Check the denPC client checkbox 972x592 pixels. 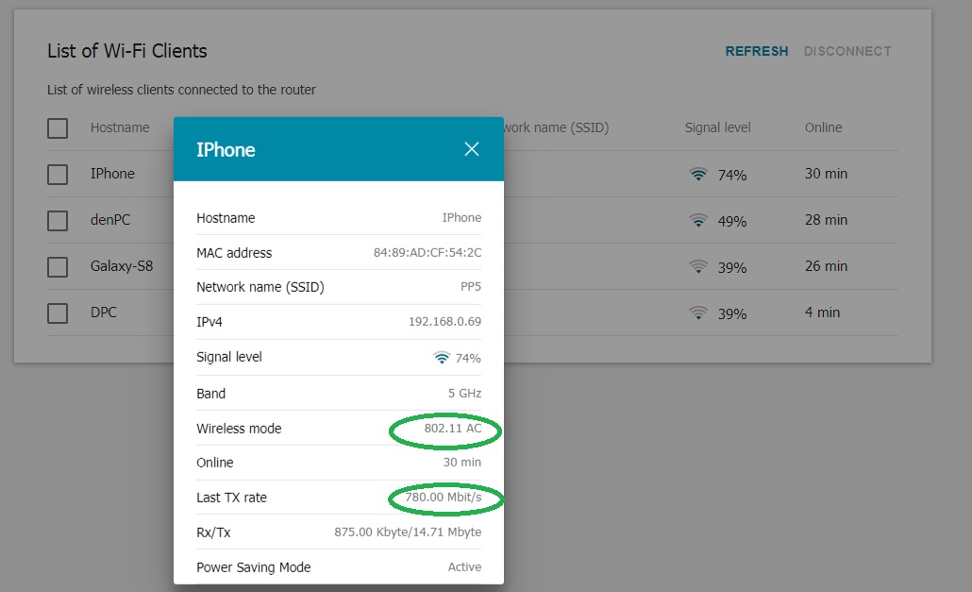(58, 220)
